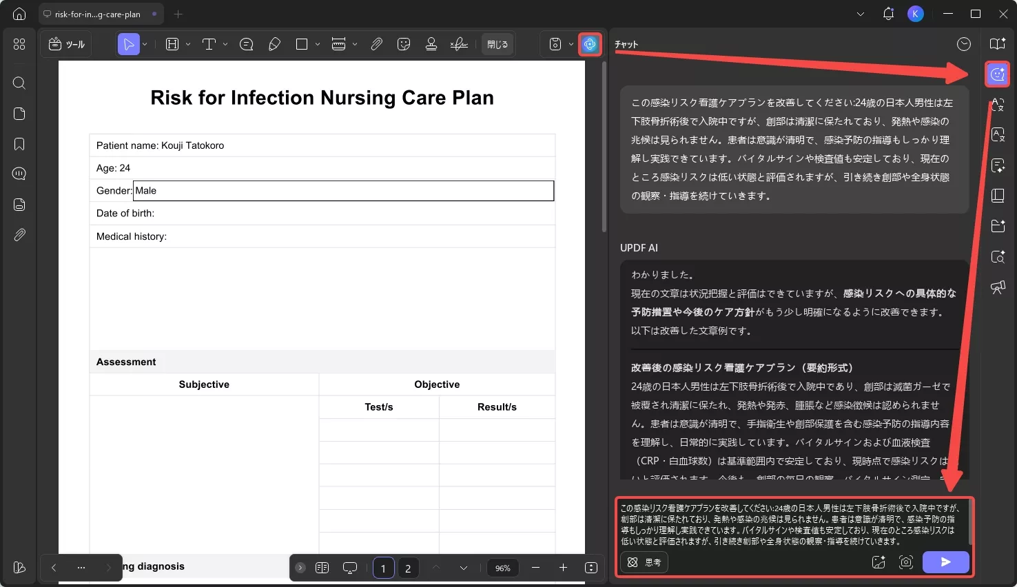1017x587 pixels.
Task: Toggle the AI assistant button in toolbar
Action: click(589, 44)
